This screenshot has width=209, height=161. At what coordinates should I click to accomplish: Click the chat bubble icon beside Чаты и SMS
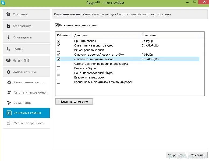[8, 60]
